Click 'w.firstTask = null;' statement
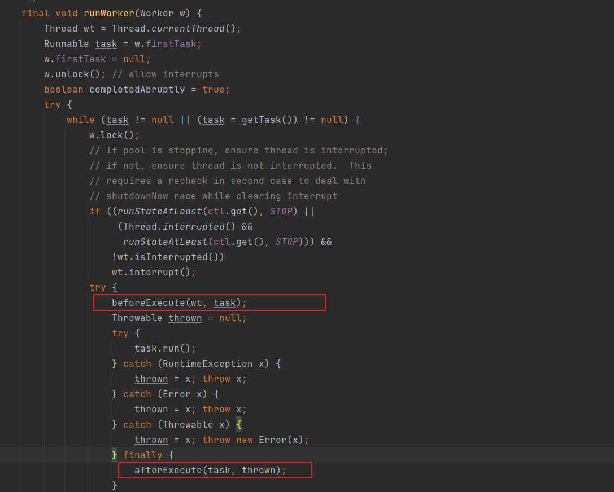The height and width of the screenshot is (492, 614). click(97, 59)
